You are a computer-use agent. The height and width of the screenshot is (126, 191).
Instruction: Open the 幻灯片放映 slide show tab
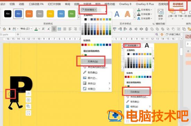tap(54, 4)
